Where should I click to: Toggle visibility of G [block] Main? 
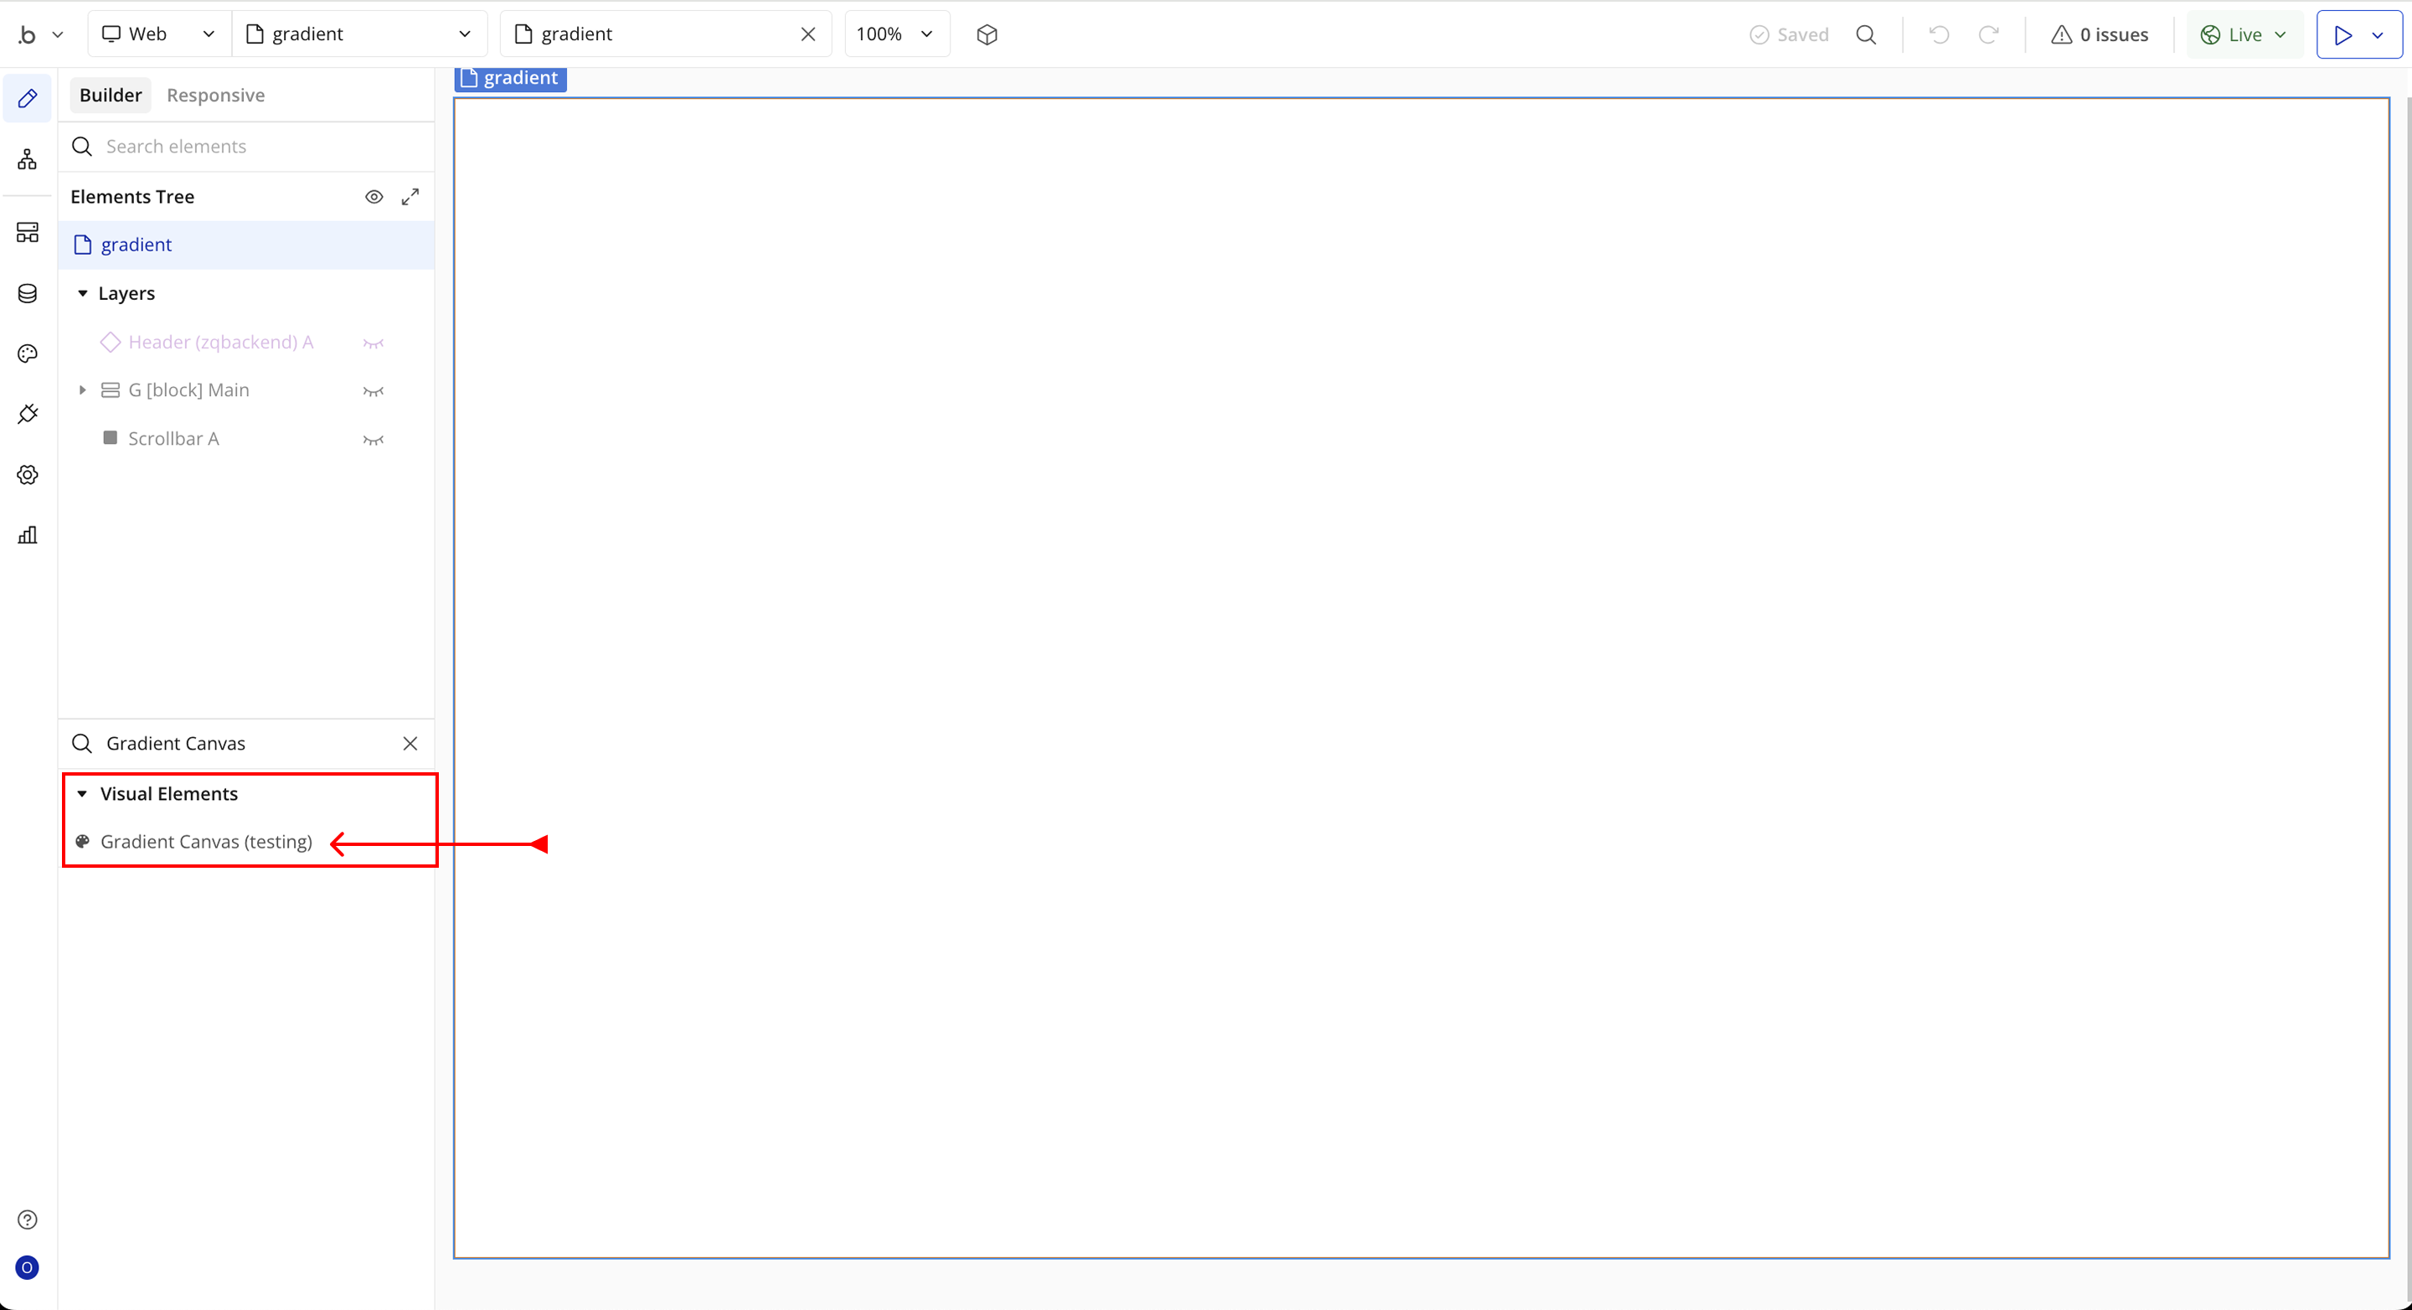[374, 390]
